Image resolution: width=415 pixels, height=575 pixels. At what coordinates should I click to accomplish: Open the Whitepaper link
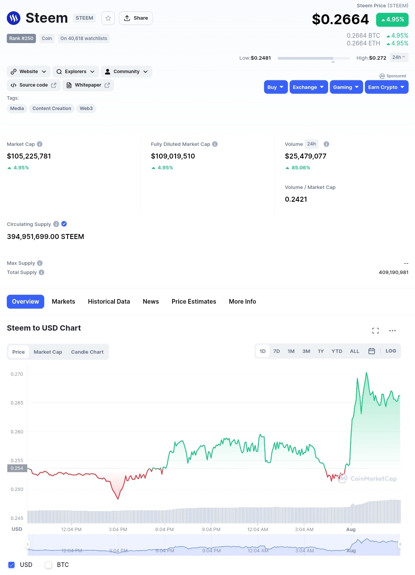coord(88,85)
